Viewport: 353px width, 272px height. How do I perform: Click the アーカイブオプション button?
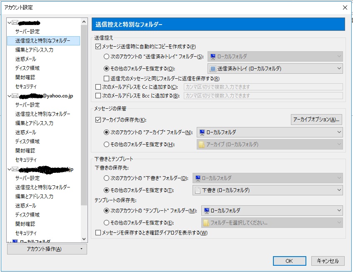(x=316, y=120)
